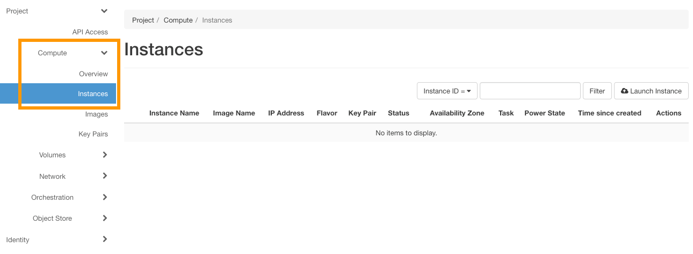Image resolution: width=693 pixels, height=254 pixels.
Task: Click the cloud icon on Launch Instance
Action: pos(624,91)
